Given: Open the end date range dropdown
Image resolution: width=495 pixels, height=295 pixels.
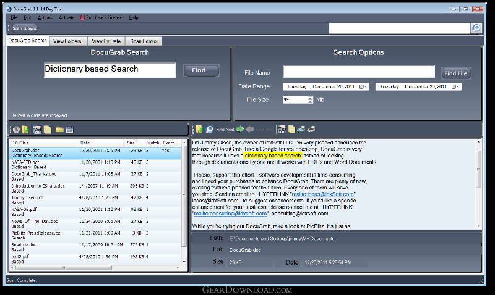Looking at the screenshot, I should point(455,86).
